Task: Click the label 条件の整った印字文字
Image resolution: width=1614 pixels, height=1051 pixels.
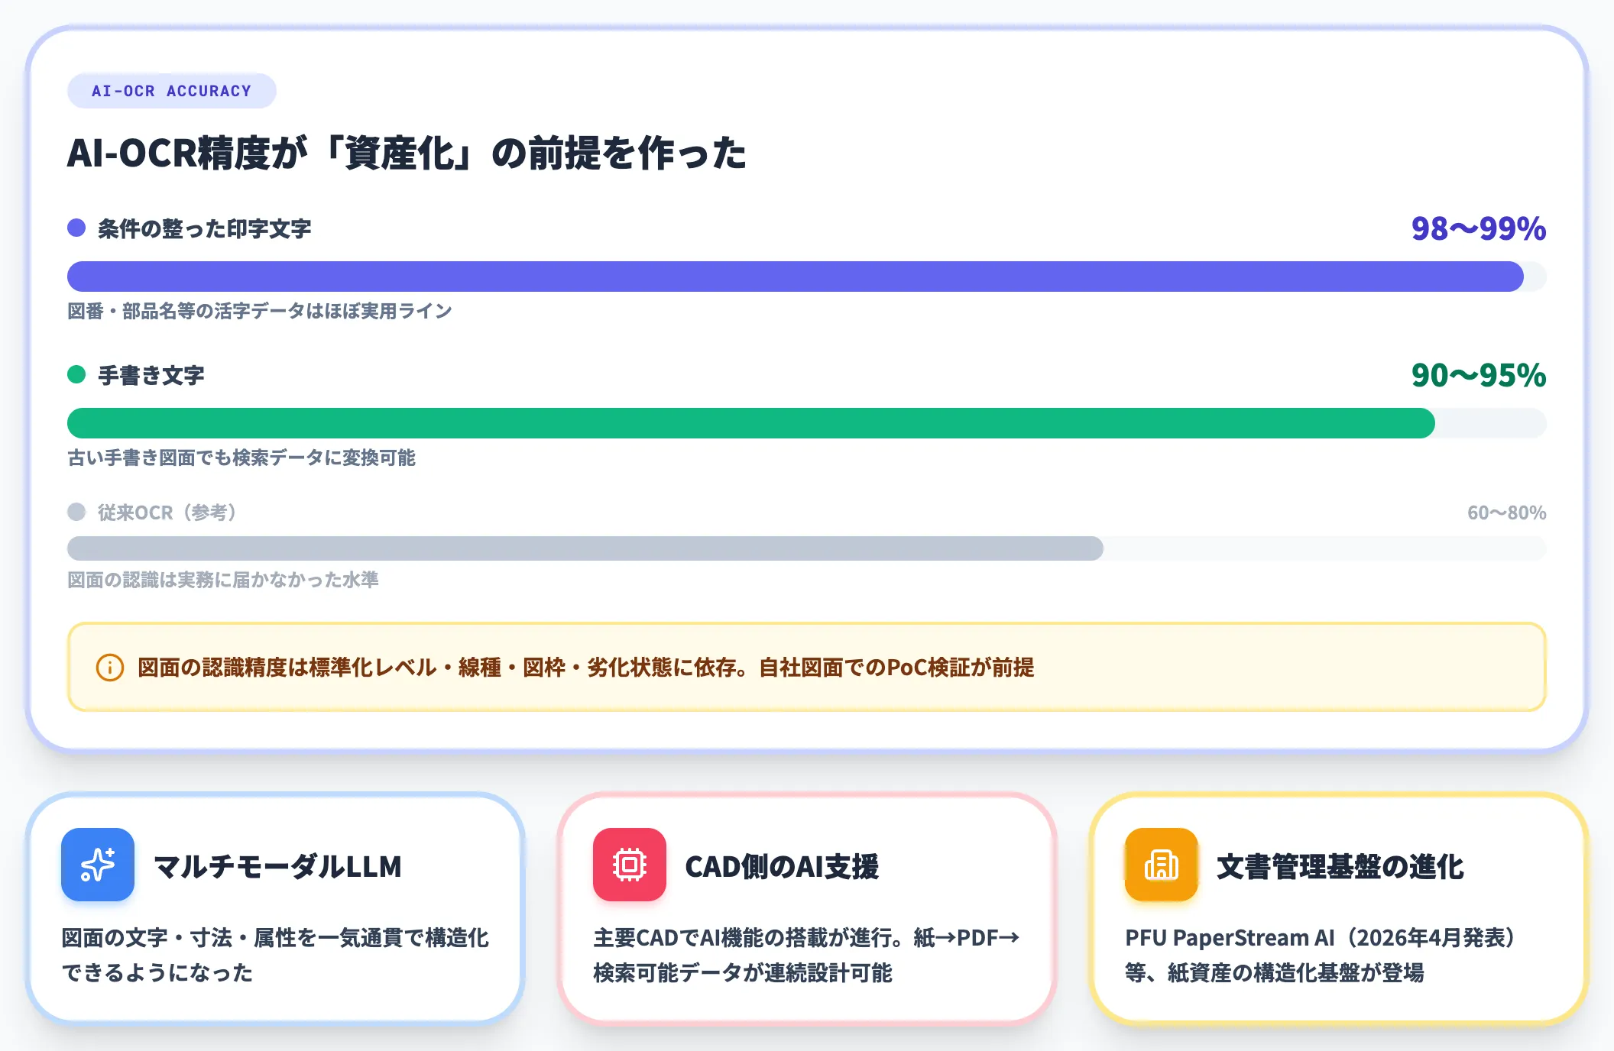Action: click(205, 228)
